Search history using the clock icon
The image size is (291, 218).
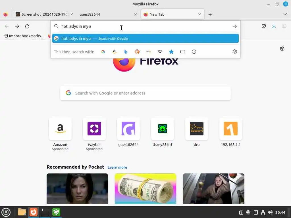[x=194, y=52]
